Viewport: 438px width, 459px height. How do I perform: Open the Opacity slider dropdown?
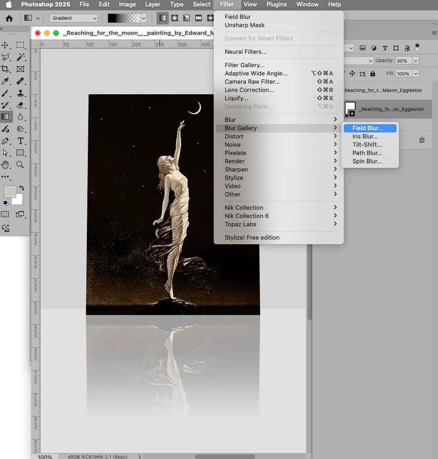point(415,61)
